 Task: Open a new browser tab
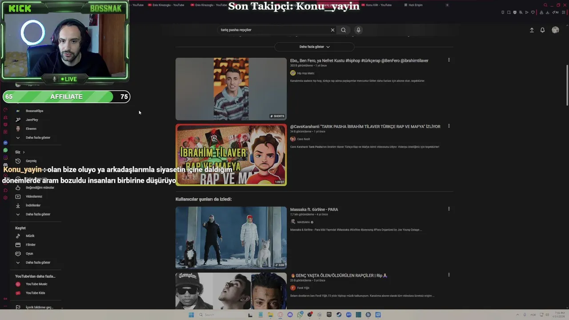(x=447, y=5)
